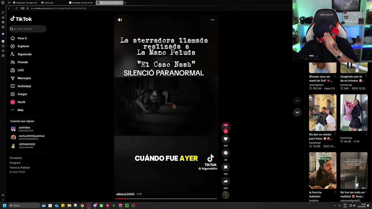Open options for 'No den su celular' card

click(x=335, y=134)
